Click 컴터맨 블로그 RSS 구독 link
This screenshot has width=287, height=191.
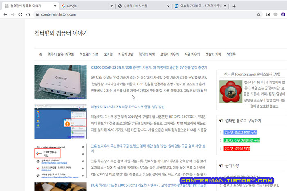click(240, 133)
